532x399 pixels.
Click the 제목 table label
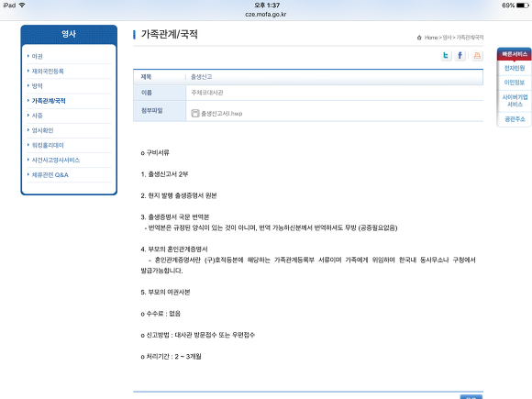coord(146,77)
